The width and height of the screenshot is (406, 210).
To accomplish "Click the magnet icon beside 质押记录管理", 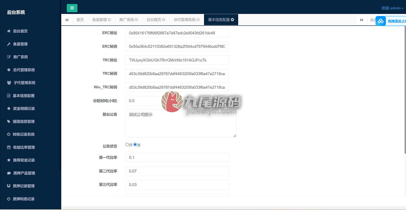I will [x=9, y=186].
